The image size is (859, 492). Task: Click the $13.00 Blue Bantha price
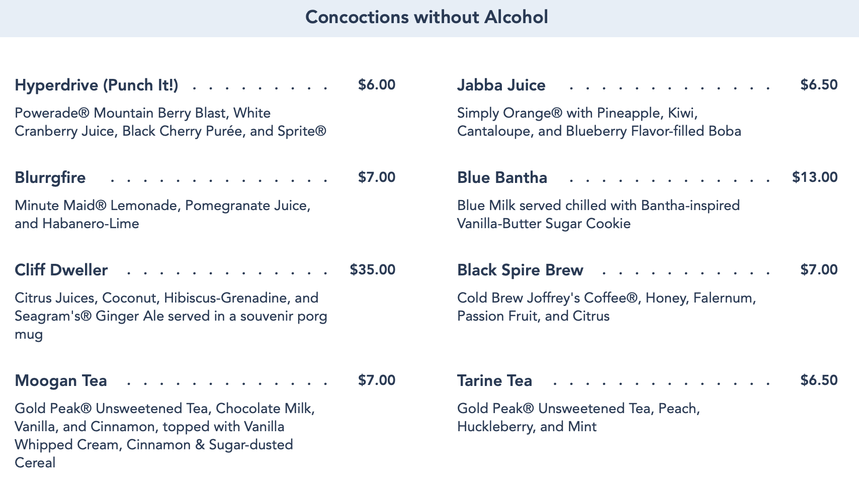tap(815, 177)
